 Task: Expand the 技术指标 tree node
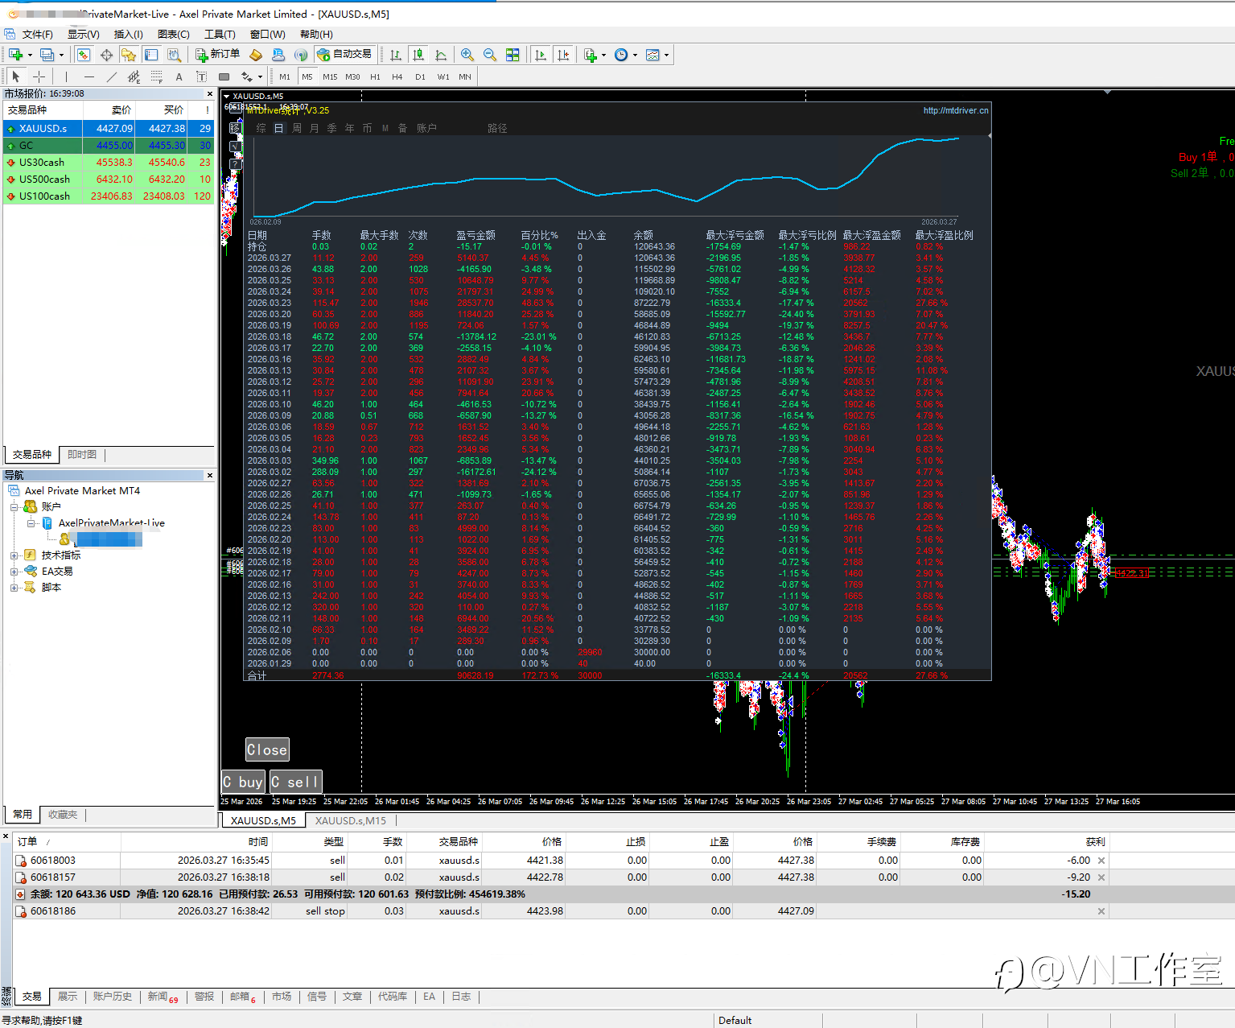(x=14, y=555)
